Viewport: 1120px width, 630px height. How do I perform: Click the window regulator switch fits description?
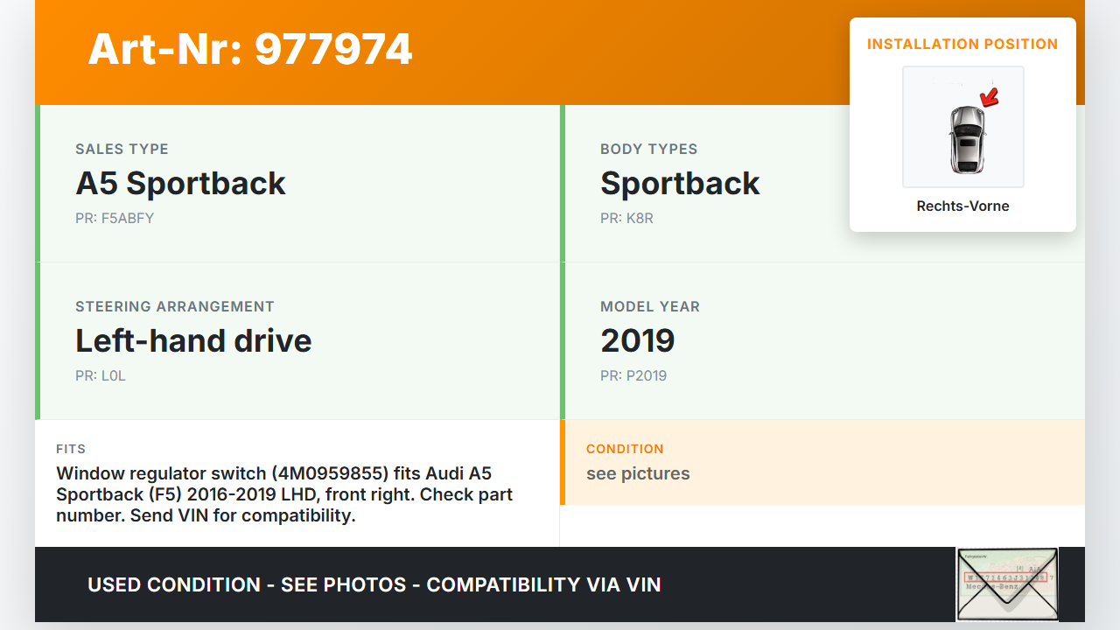(x=284, y=494)
